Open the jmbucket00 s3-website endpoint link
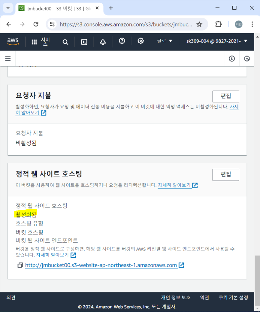 coord(101,265)
